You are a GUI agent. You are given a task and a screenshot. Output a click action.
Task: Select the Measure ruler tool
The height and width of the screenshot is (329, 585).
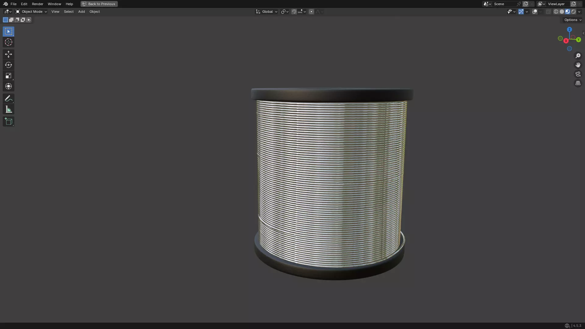pyautogui.click(x=9, y=109)
